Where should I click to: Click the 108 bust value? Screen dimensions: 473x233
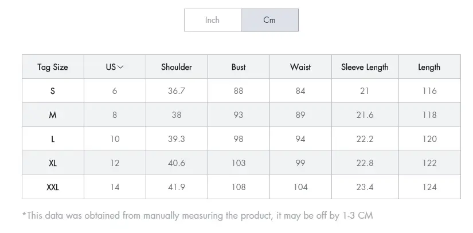point(239,187)
